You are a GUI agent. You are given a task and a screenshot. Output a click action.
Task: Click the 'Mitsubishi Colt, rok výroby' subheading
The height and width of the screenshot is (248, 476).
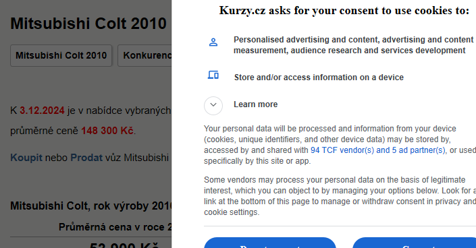tap(91, 206)
